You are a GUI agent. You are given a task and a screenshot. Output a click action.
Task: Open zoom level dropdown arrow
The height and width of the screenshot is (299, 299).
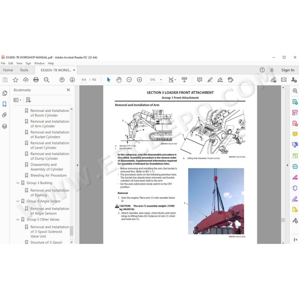pyautogui.click(x=161, y=80)
